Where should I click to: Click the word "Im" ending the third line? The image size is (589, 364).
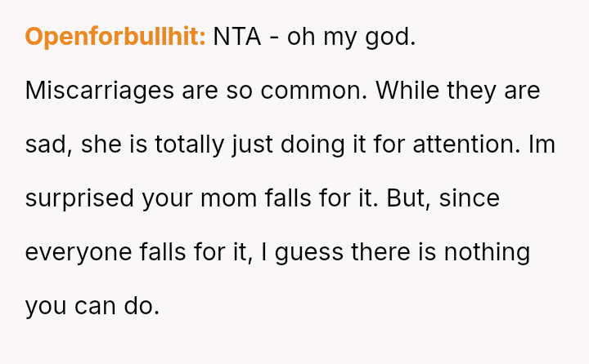542,144
